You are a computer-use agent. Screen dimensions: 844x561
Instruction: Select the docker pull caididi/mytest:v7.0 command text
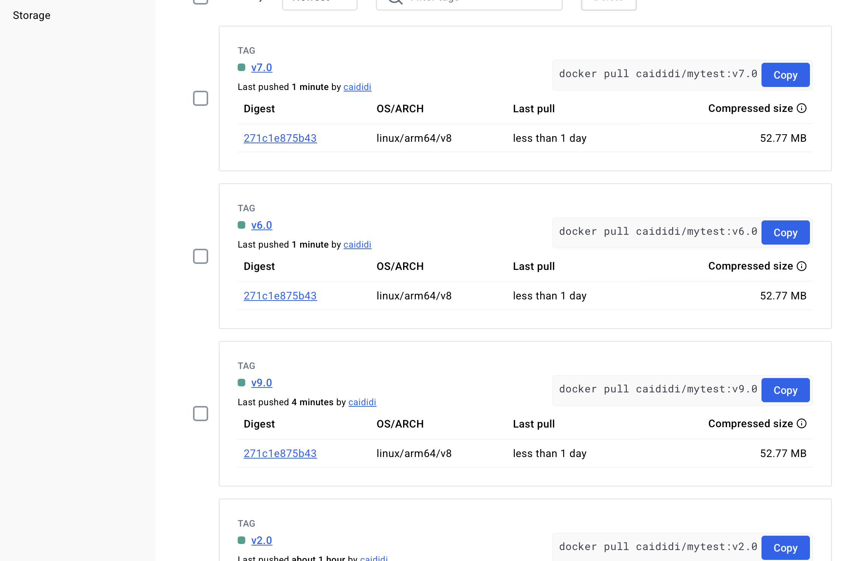click(x=658, y=74)
